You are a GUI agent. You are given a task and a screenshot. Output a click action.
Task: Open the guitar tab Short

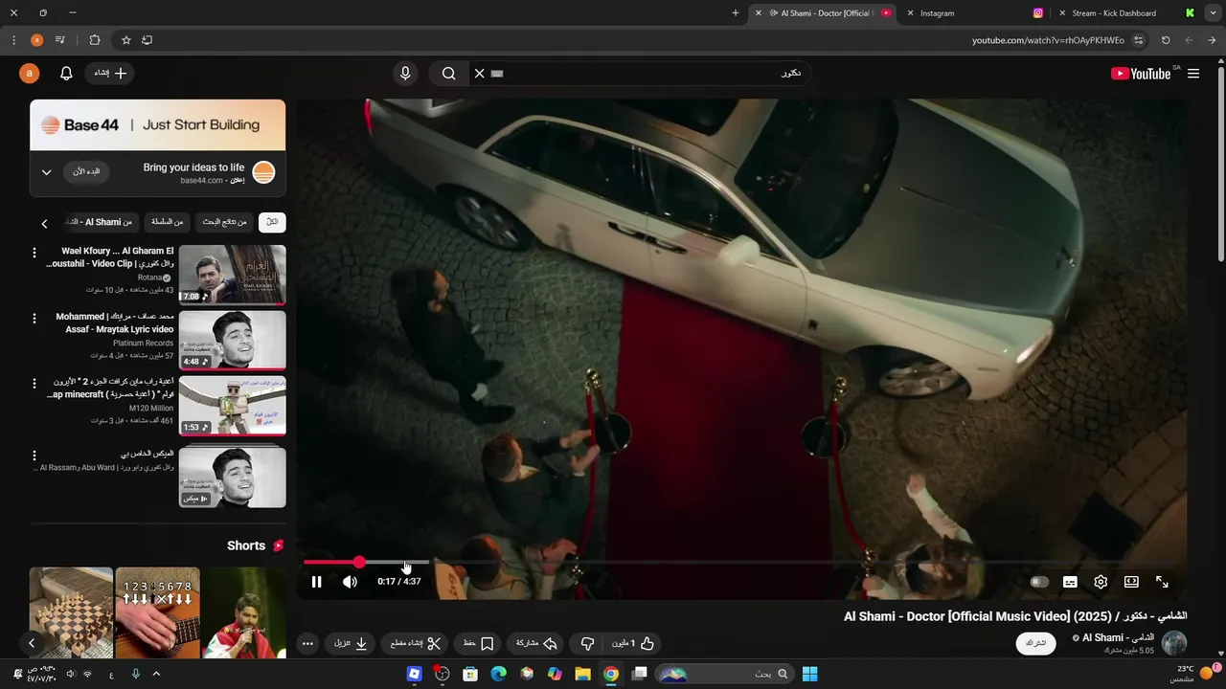click(x=158, y=612)
